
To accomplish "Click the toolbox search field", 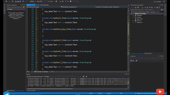I will [14, 7].
